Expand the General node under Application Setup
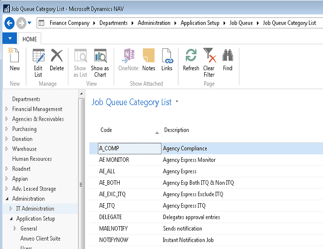323x249 pixels. [15, 229]
